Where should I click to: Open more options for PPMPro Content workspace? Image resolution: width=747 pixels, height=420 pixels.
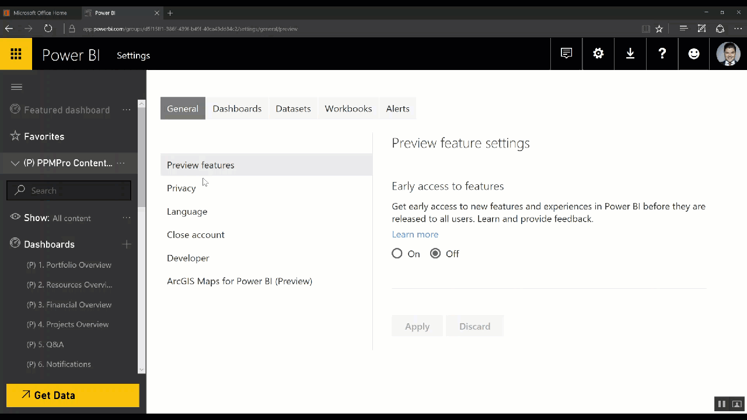[121, 163]
